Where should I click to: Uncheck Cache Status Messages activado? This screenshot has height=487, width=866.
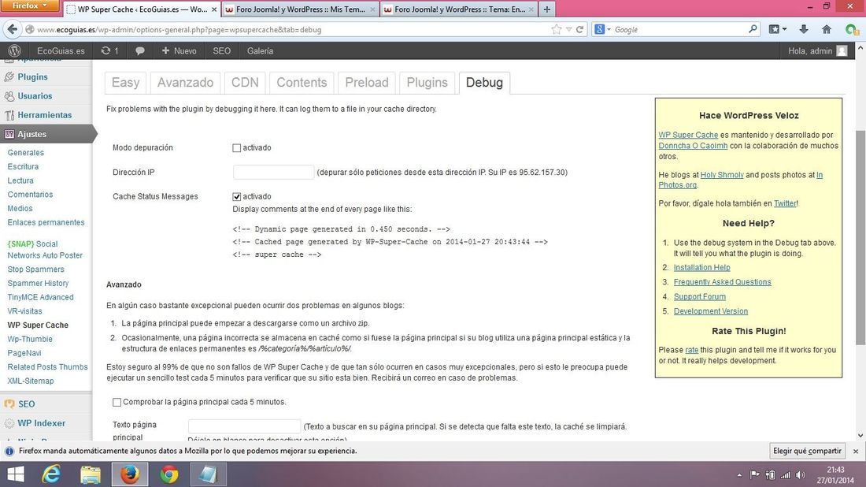tap(236, 197)
